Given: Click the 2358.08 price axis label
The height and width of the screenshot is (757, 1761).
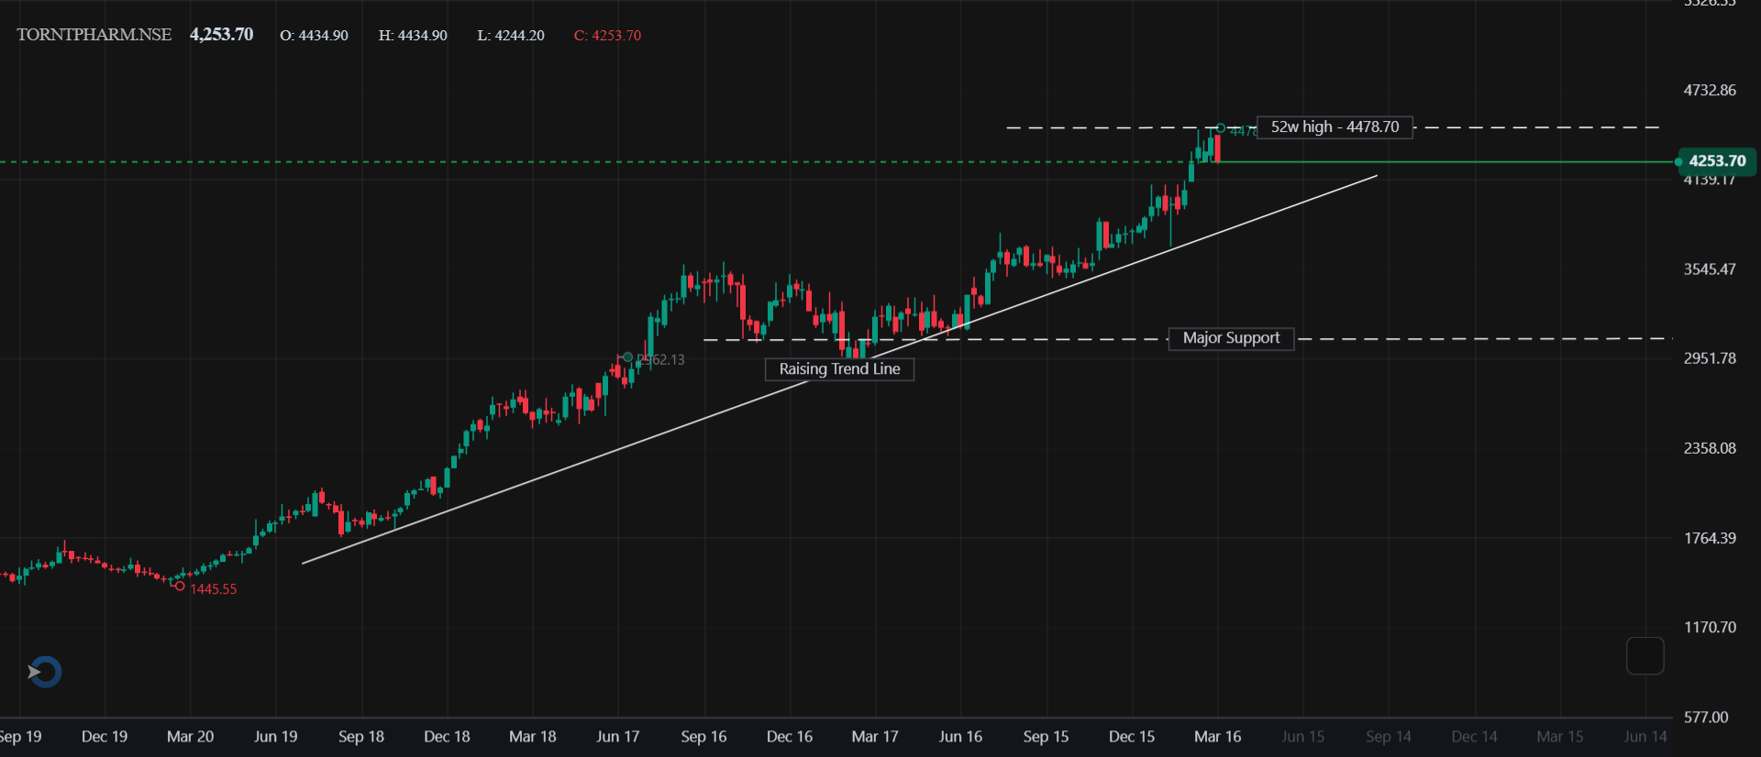Looking at the screenshot, I should tap(1710, 448).
